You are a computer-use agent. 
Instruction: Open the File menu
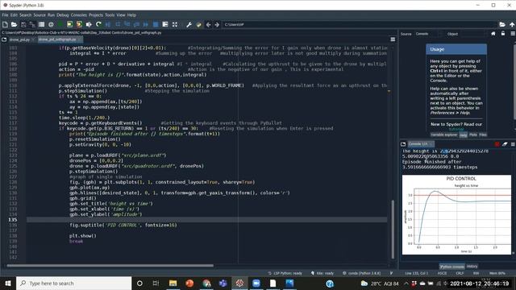pyautogui.click(x=5, y=15)
